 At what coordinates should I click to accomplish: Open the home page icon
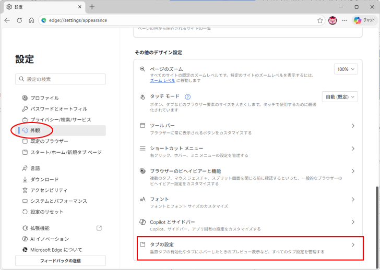[x=31, y=20]
